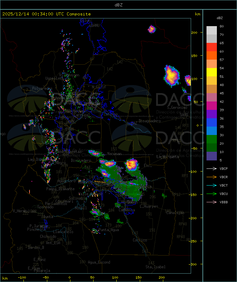Select the royal blue 35-36 dBZ swatch
237x282 pixels.
[x=212, y=122]
